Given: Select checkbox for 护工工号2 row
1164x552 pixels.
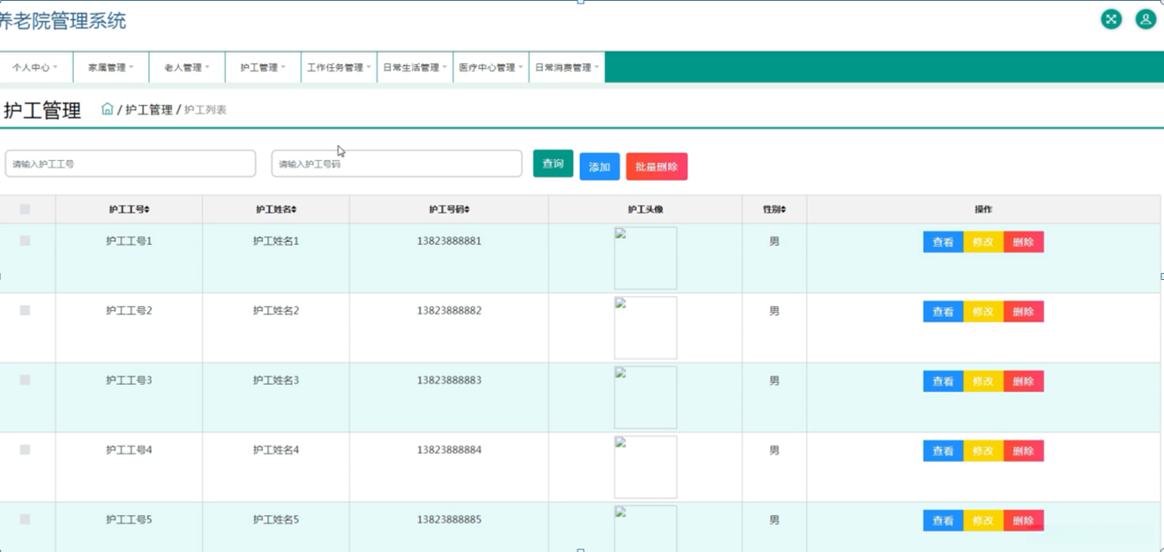Looking at the screenshot, I should [25, 310].
